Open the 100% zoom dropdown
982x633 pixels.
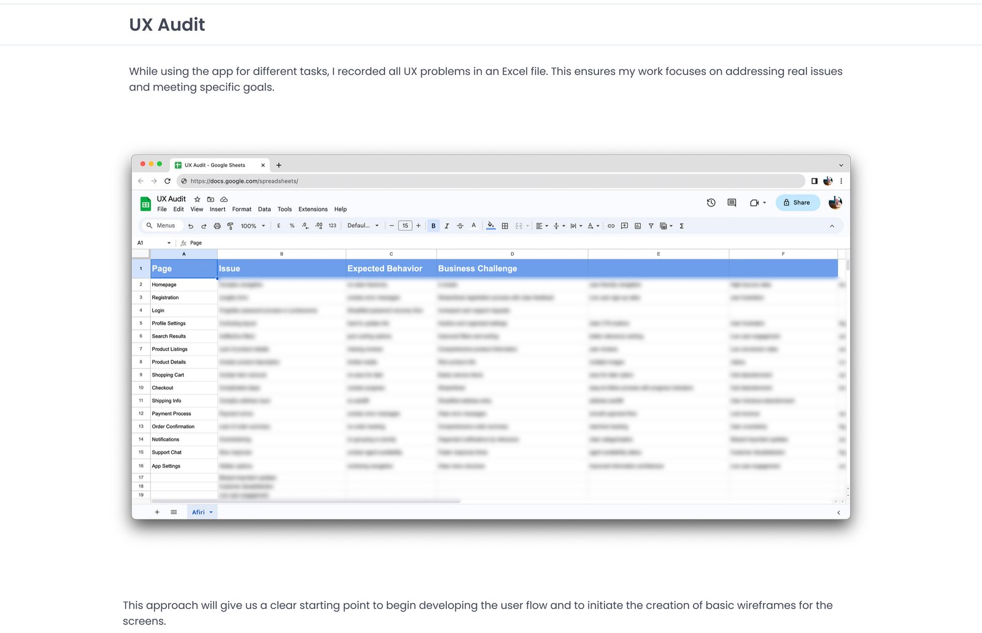click(x=253, y=226)
